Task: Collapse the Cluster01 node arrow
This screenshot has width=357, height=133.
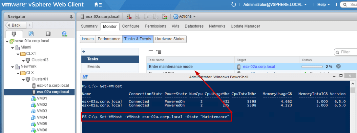Action: 23,80
